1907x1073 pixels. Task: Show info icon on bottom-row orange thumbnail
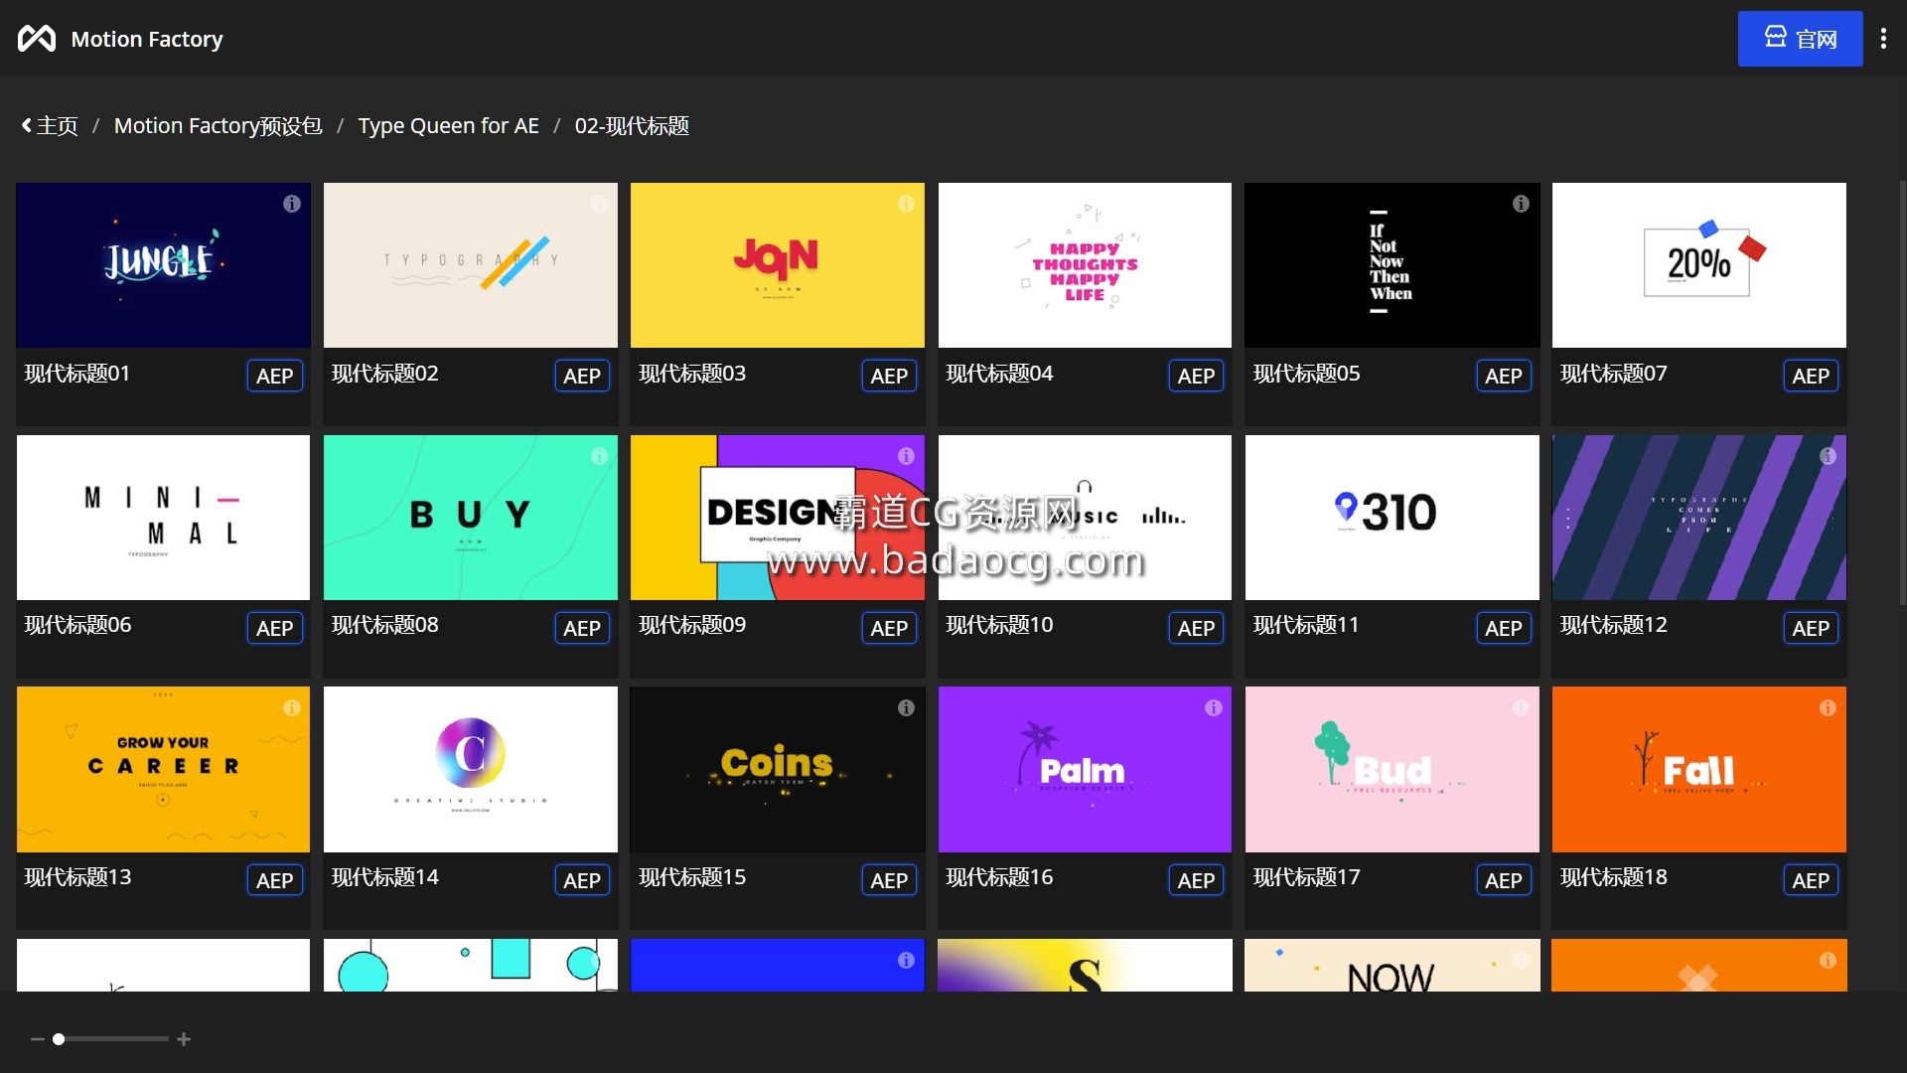1828,961
